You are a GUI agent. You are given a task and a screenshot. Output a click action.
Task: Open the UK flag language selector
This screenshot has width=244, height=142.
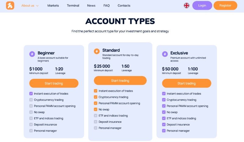(x=186, y=5)
